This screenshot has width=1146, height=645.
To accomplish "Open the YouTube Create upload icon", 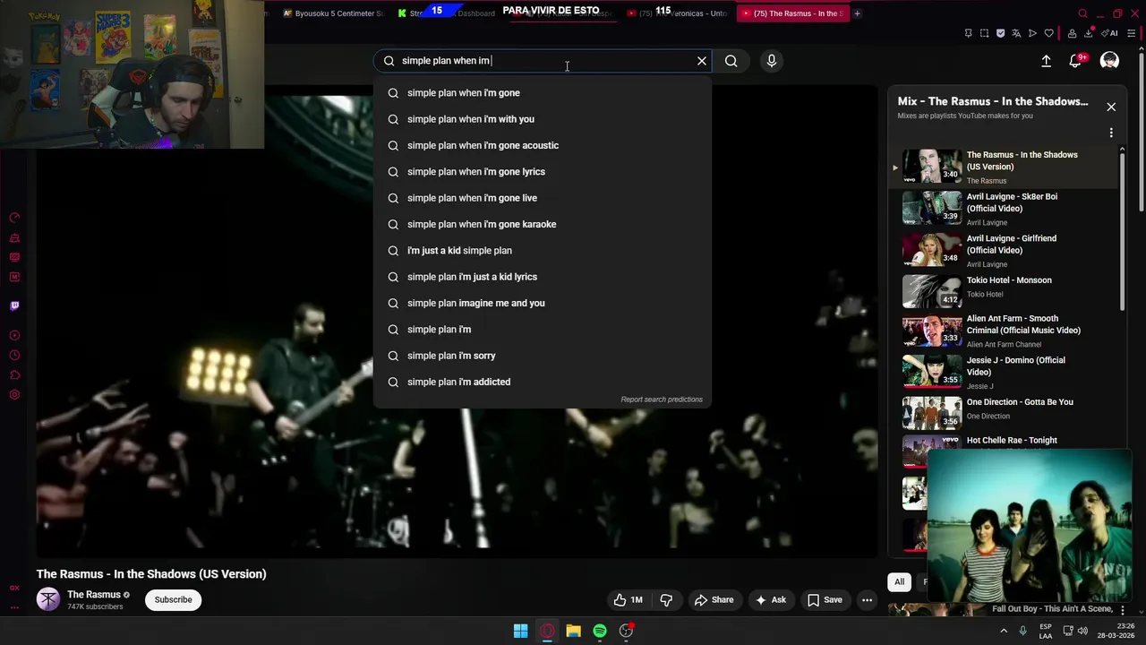I will [1046, 61].
